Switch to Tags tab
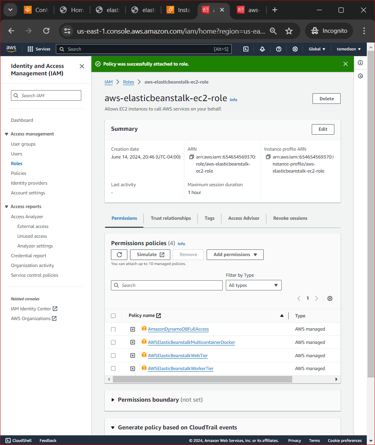The height and width of the screenshot is (445, 375). (210, 218)
